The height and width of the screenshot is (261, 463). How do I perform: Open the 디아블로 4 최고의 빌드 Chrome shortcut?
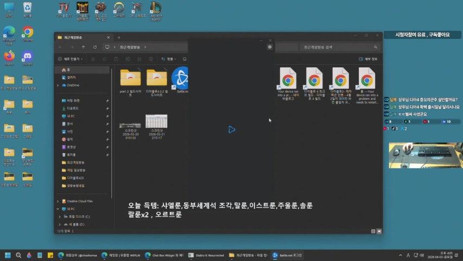tap(314, 84)
